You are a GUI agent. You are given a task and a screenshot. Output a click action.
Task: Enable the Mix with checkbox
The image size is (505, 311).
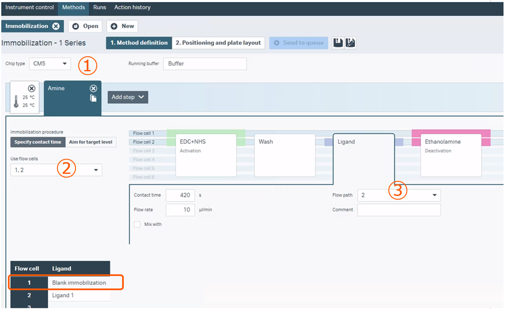click(137, 224)
